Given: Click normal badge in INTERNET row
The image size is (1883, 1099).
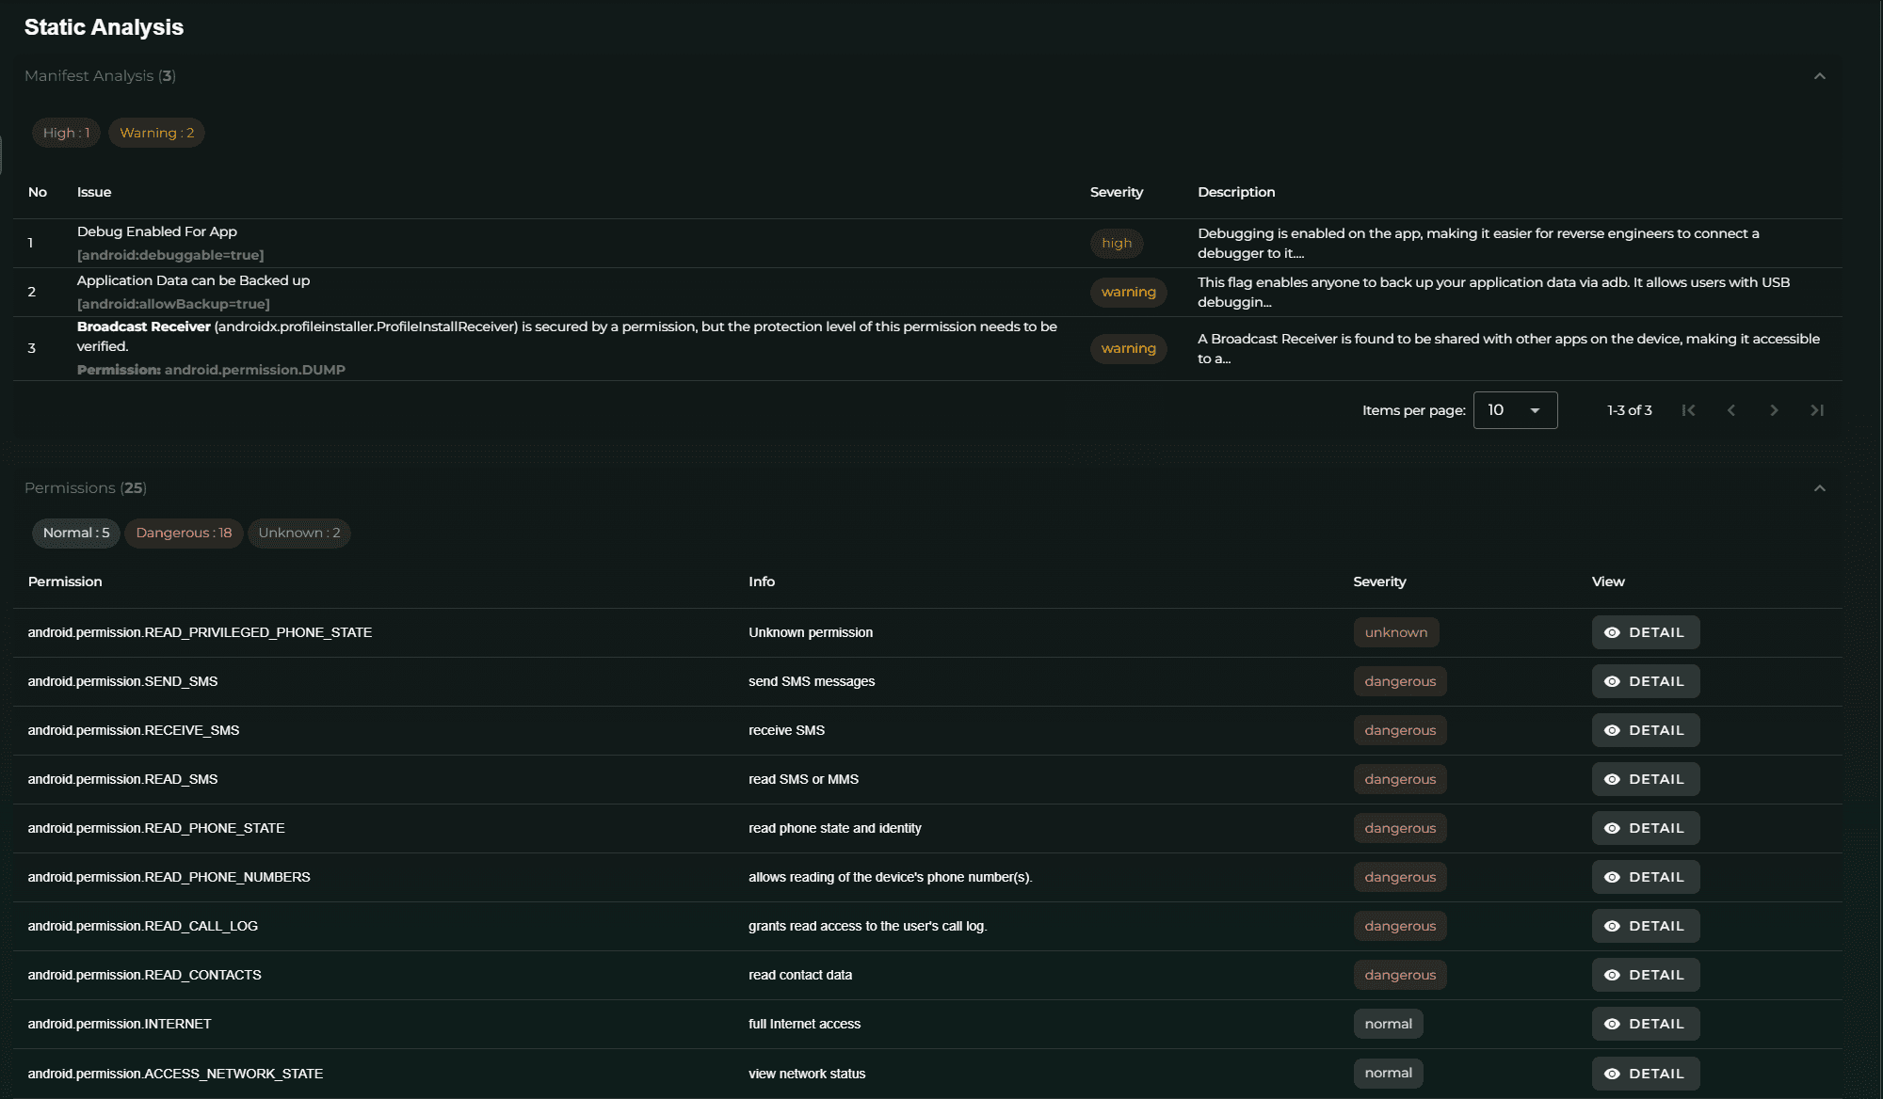Looking at the screenshot, I should [x=1388, y=1024].
